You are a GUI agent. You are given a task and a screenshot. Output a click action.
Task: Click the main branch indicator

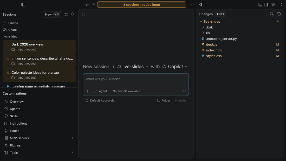(180, 100)
